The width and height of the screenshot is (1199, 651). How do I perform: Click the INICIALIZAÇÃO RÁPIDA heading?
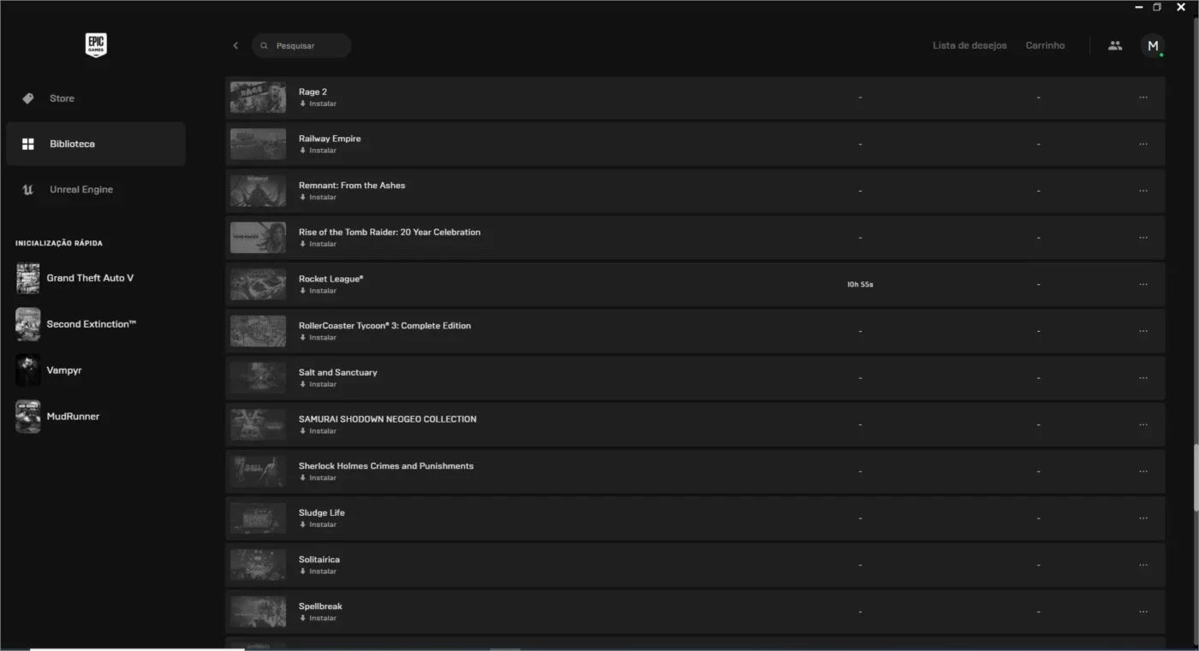[59, 244]
